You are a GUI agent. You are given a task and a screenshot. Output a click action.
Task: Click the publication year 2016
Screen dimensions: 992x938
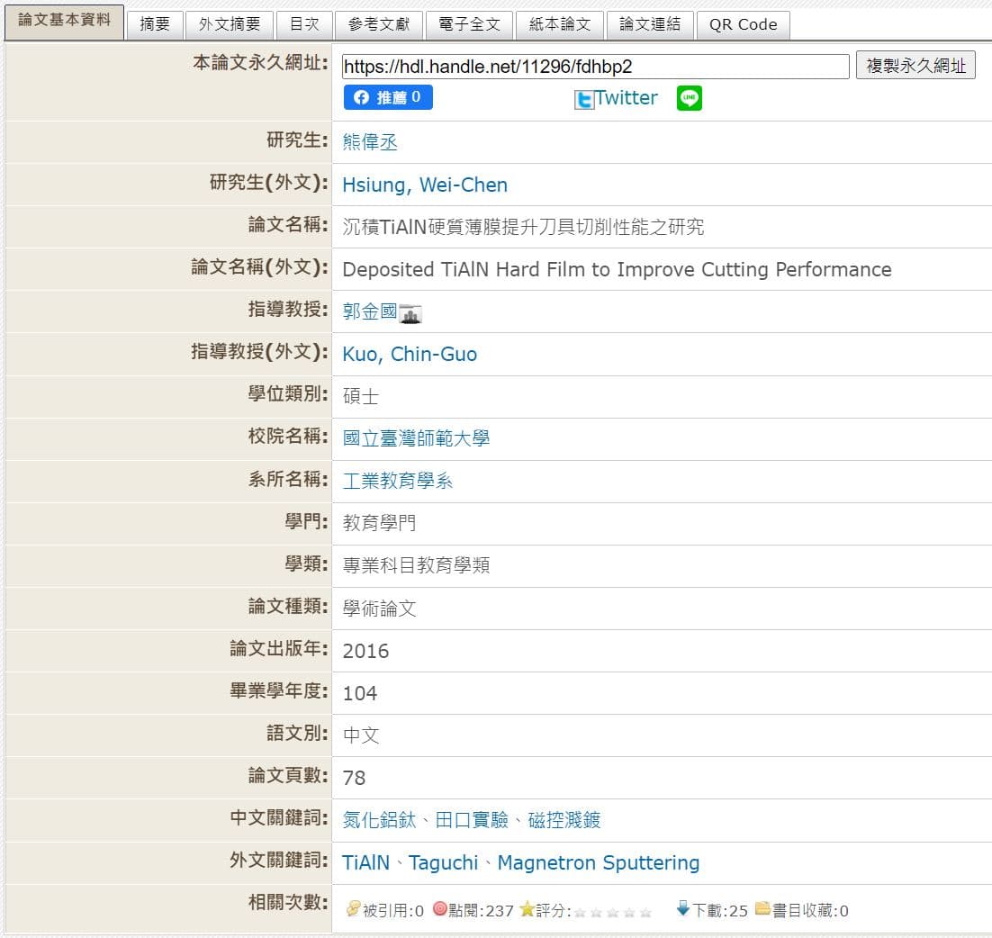pos(365,651)
